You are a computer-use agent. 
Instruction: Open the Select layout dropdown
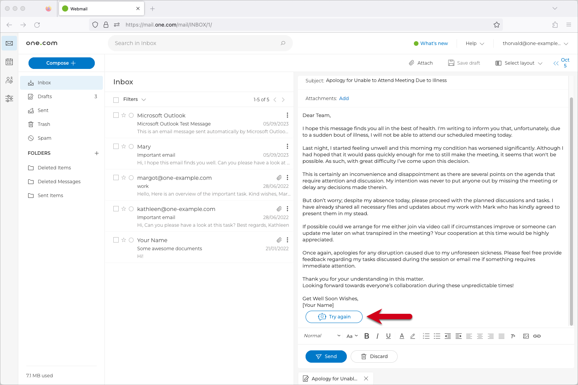[x=519, y=63]
